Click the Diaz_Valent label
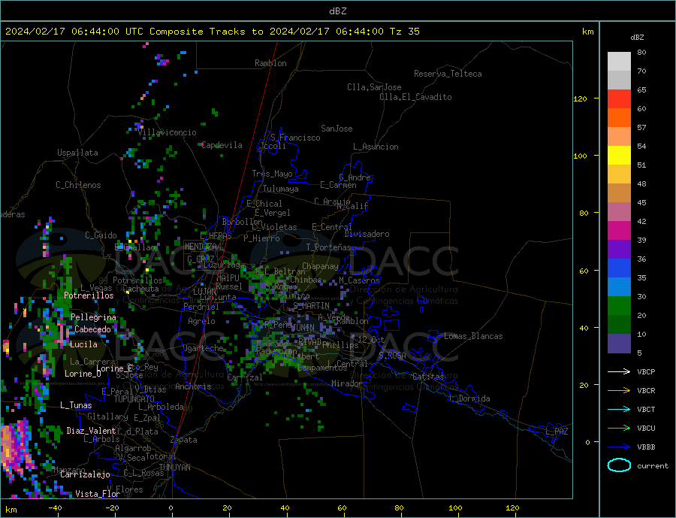The image size is (676, 518). pos(91,431)
